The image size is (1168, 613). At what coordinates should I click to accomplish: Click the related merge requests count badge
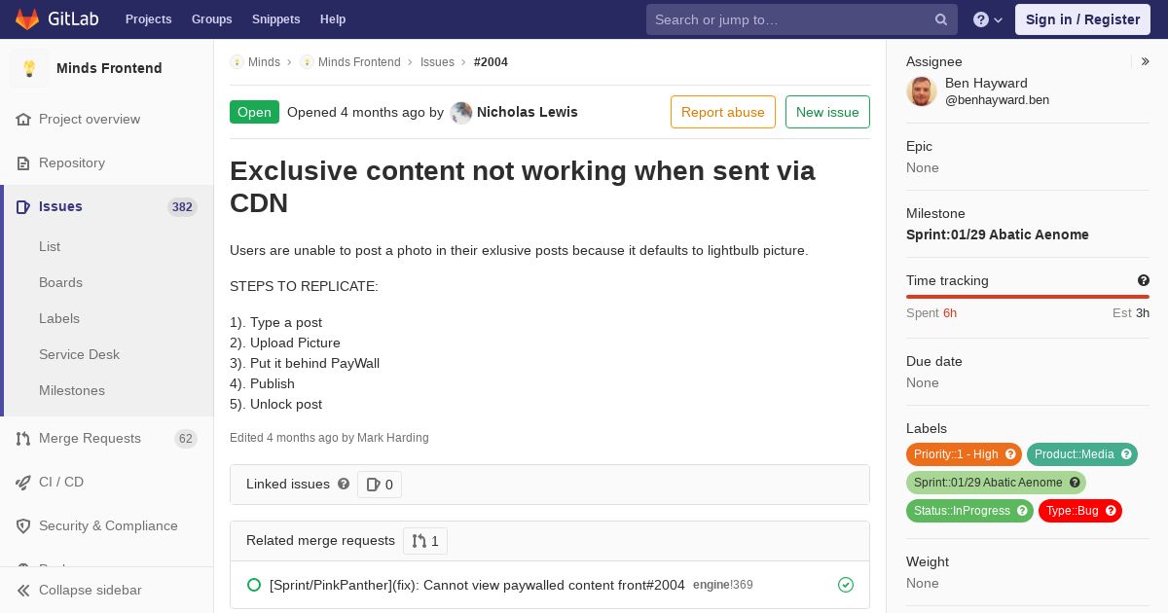point(425,541)
